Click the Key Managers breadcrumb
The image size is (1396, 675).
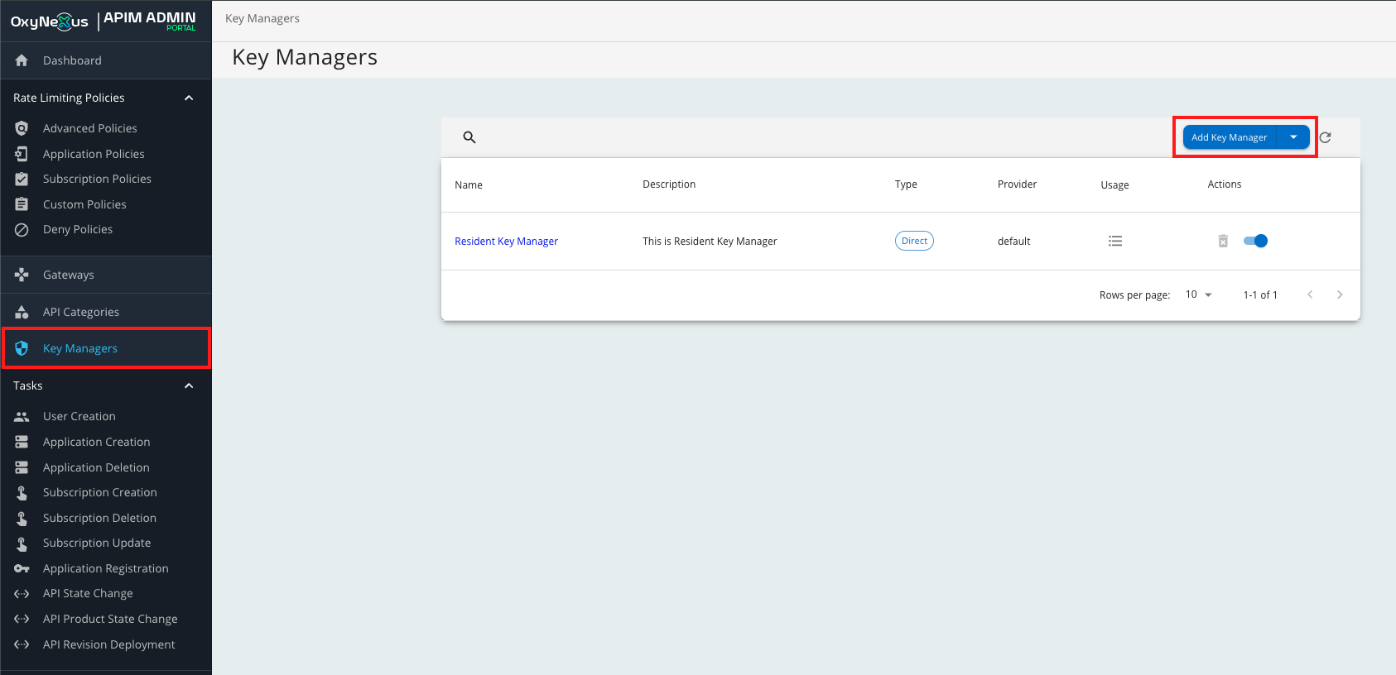pyautogui.click(x=262, y=18)
